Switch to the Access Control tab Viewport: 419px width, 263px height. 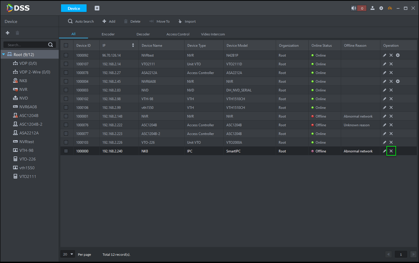[178, 34]
